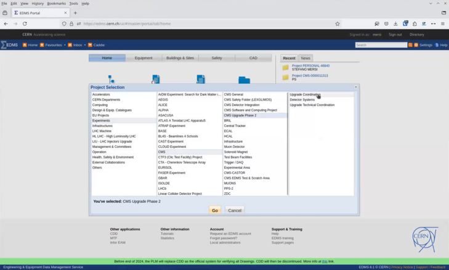Focus the EDMS Search input field

click(381, 45)
